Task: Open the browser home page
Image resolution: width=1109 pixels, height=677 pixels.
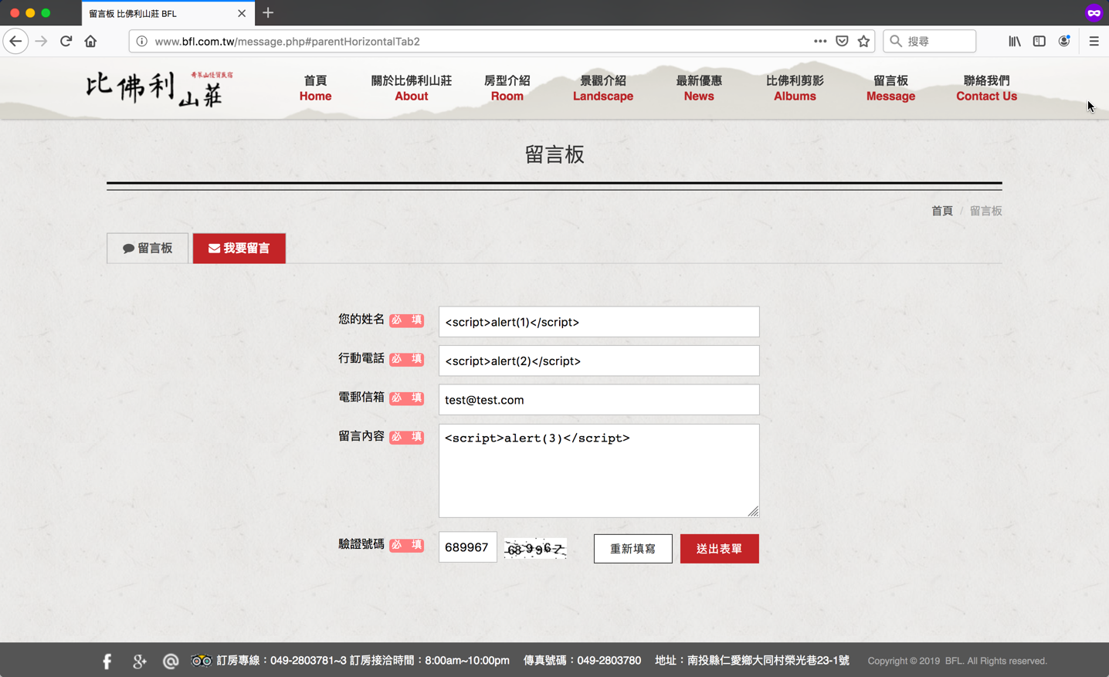Action: click(90, 41)
